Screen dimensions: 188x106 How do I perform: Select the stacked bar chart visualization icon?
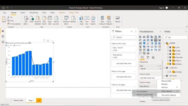click(x=140, y=37)
